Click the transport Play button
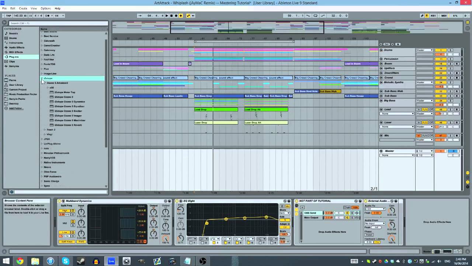The height and width of the screenshot is (266, 472). (x=167, y=16)
